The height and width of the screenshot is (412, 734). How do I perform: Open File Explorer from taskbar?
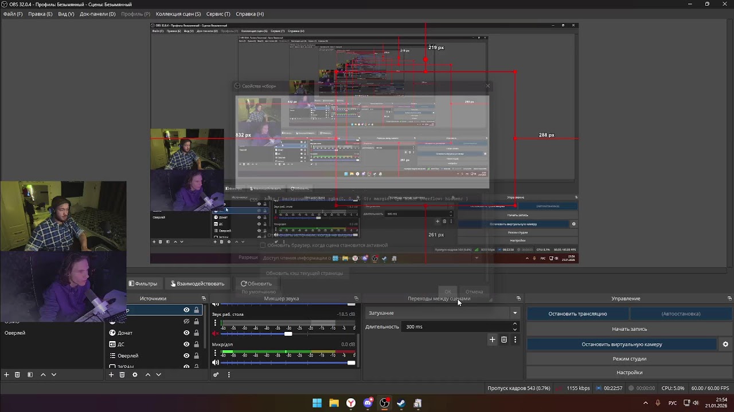[x=334, y=403]
